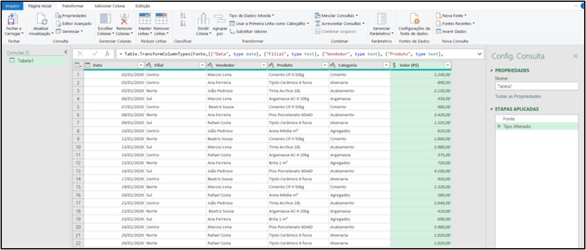The height and width of the screenshot is (250, 586).
Task: Delete Tipo Alterado step with X
Action: click(x=499, y=127)
